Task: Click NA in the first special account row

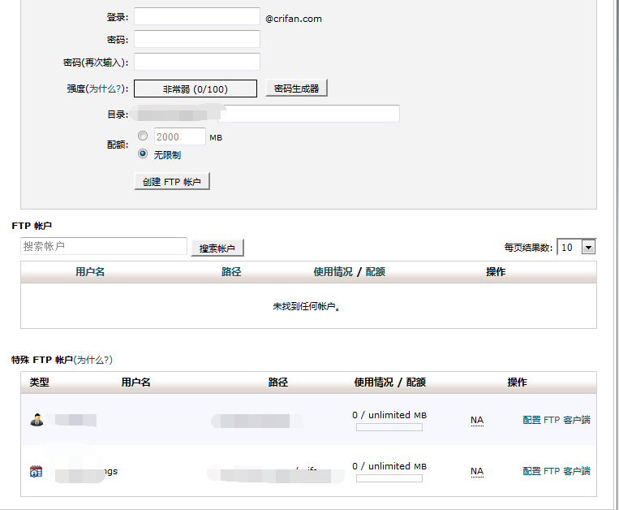Action: 477,420
